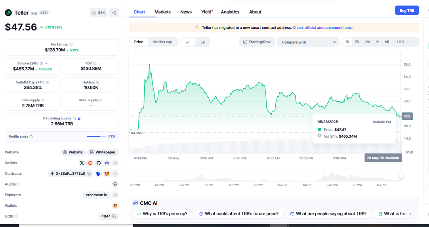This screenshot has width=429, height=227.
Task: Click the #311 rank badge
Action: tap(44, 13)
